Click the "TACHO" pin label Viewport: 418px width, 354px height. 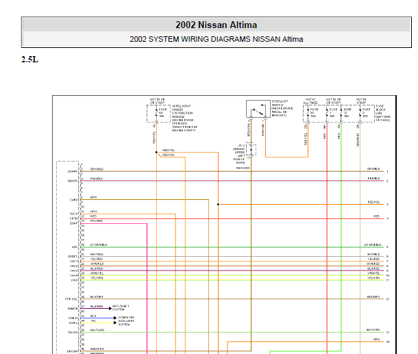coord(73,332)
